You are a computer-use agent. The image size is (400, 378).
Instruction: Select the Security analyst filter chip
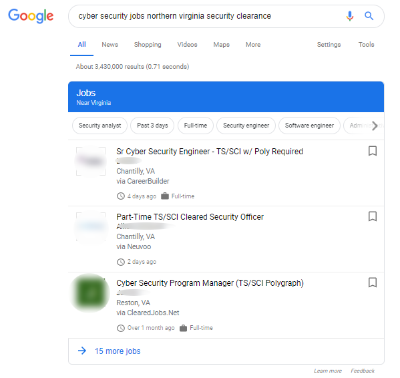coord(99,126)
